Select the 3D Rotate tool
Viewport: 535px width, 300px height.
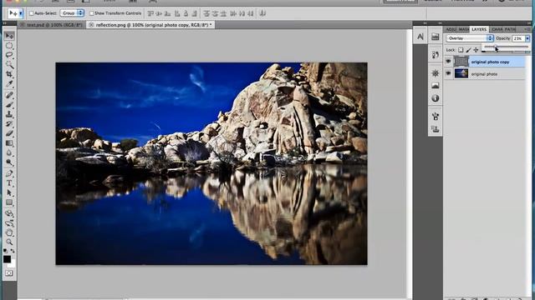tap(9, 214)
